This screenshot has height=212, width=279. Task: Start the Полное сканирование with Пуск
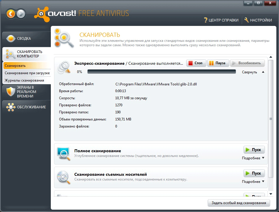pyautogui.click(x=254, y=150)
